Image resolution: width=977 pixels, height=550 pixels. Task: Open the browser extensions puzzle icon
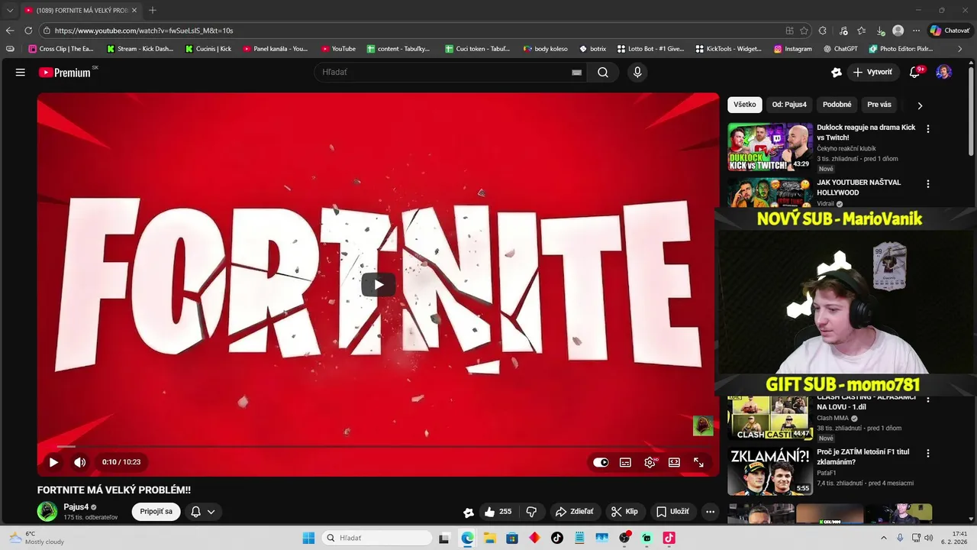pos(822,31)
